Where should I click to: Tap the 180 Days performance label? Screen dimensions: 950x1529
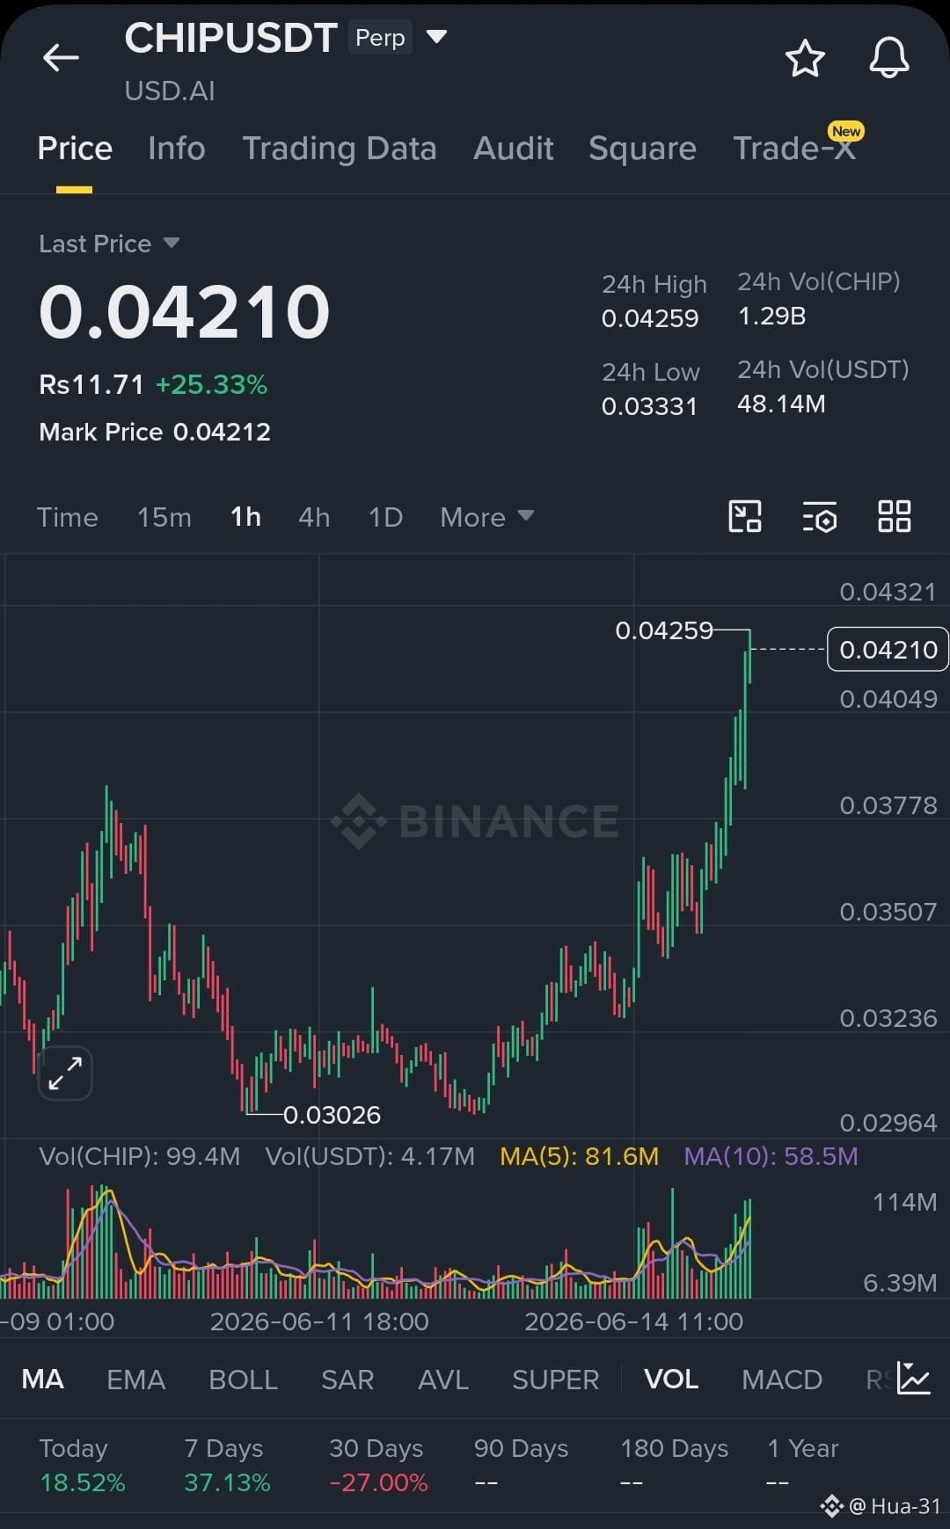click(675, 1448)
